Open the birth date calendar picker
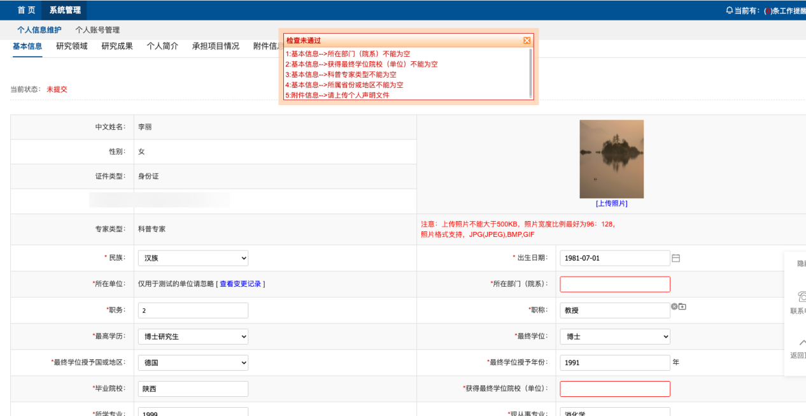Screen dimensions: 806x416 (x=676, y=258)
